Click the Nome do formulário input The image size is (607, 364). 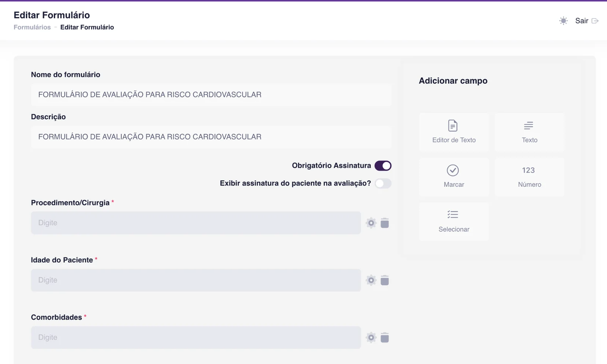[x=211, y=95]
